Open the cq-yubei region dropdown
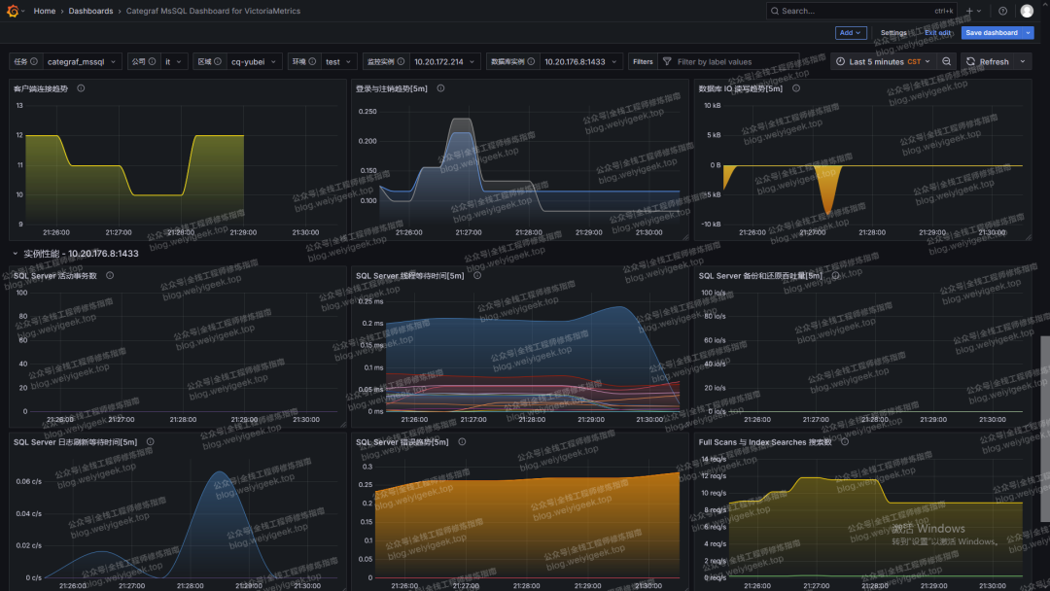 click(254, 61)
